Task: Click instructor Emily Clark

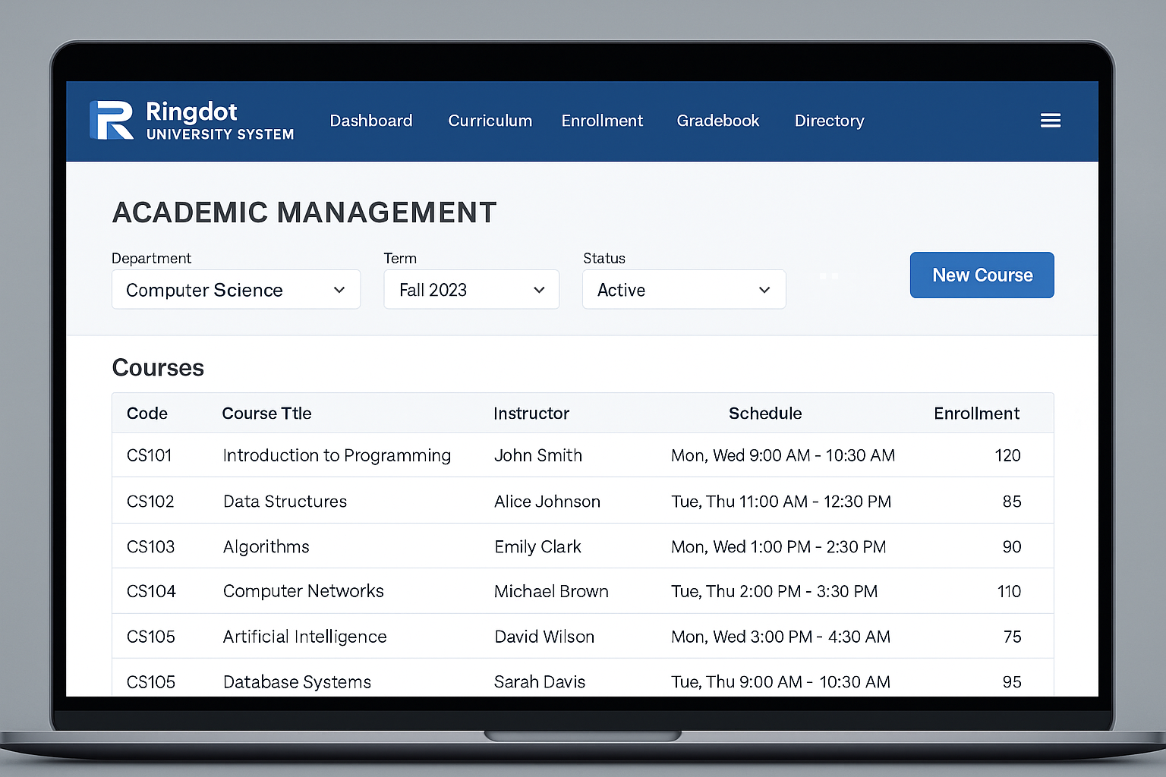Action: tap(537, 546)
